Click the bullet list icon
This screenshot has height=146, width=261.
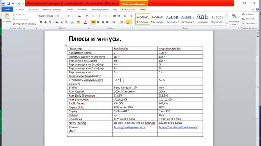coord(93,16)
